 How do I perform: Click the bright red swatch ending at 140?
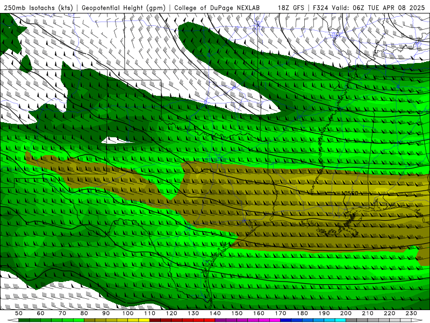(x=210, y=320)
